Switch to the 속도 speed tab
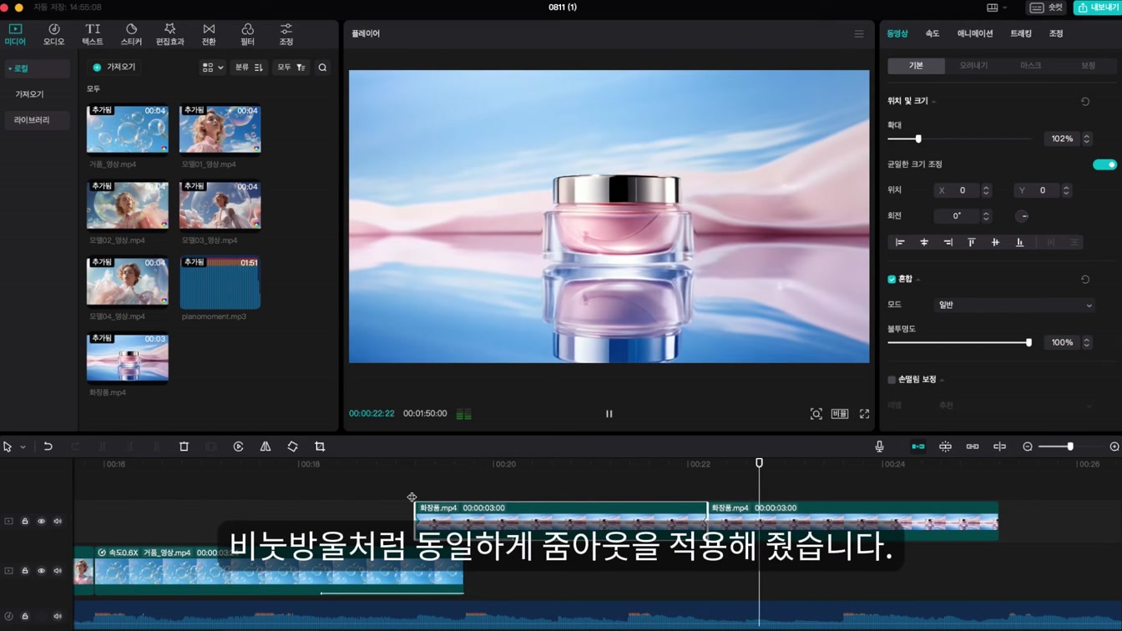This screenshot has height=631, width=1122. 932,33
